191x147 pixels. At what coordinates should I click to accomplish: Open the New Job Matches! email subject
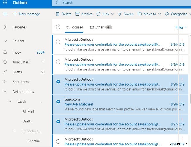pyautogui.click(x=79, y=104)
